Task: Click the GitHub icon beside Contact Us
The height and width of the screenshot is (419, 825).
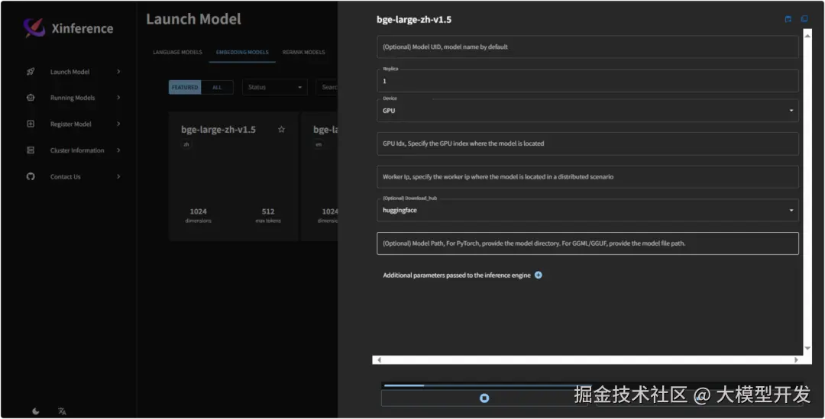Action: pyautogui.click(x=31, y=176)
